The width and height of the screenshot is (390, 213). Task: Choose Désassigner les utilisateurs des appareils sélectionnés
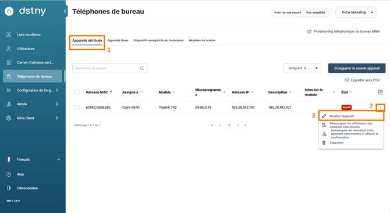(x=350, y=125)
